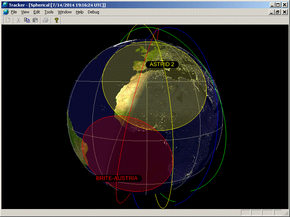Image resolution: width=290 pixels, height=217 pixels.
Task: Close the Tracker application window
Action: click(285, 5)
